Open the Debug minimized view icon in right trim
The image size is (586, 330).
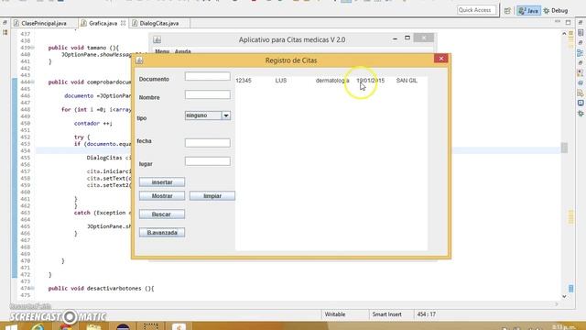tap(581, 113)
